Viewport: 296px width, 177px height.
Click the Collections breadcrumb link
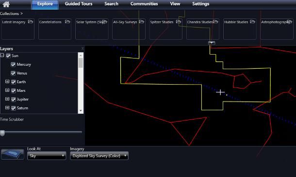tap(9, 14)
